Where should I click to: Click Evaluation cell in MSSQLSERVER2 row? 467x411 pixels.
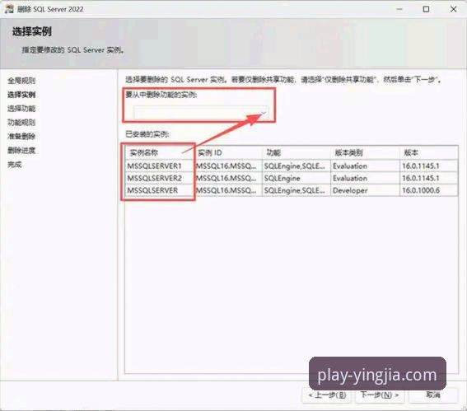pyautogui.click(x=365, y=178)
